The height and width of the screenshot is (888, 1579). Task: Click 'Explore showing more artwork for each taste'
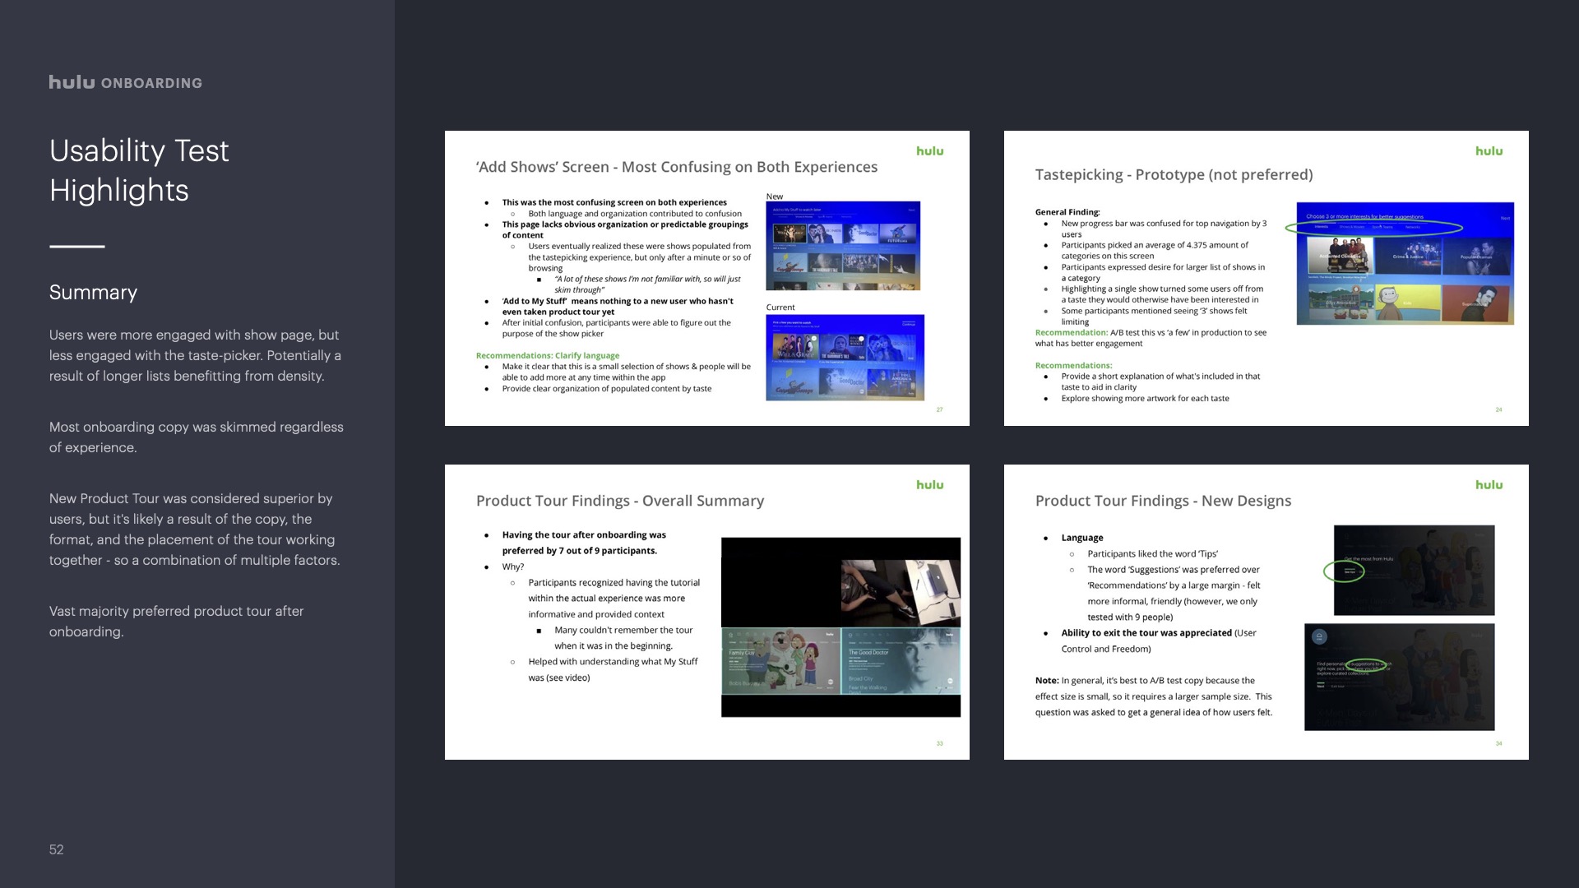1145,399
